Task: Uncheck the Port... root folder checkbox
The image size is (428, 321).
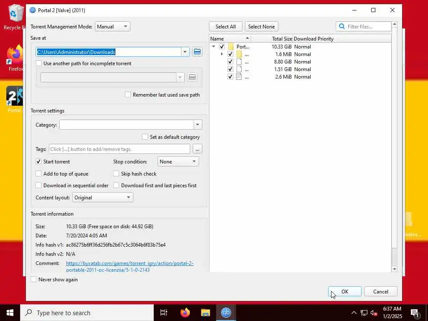Action: (222, 46)
